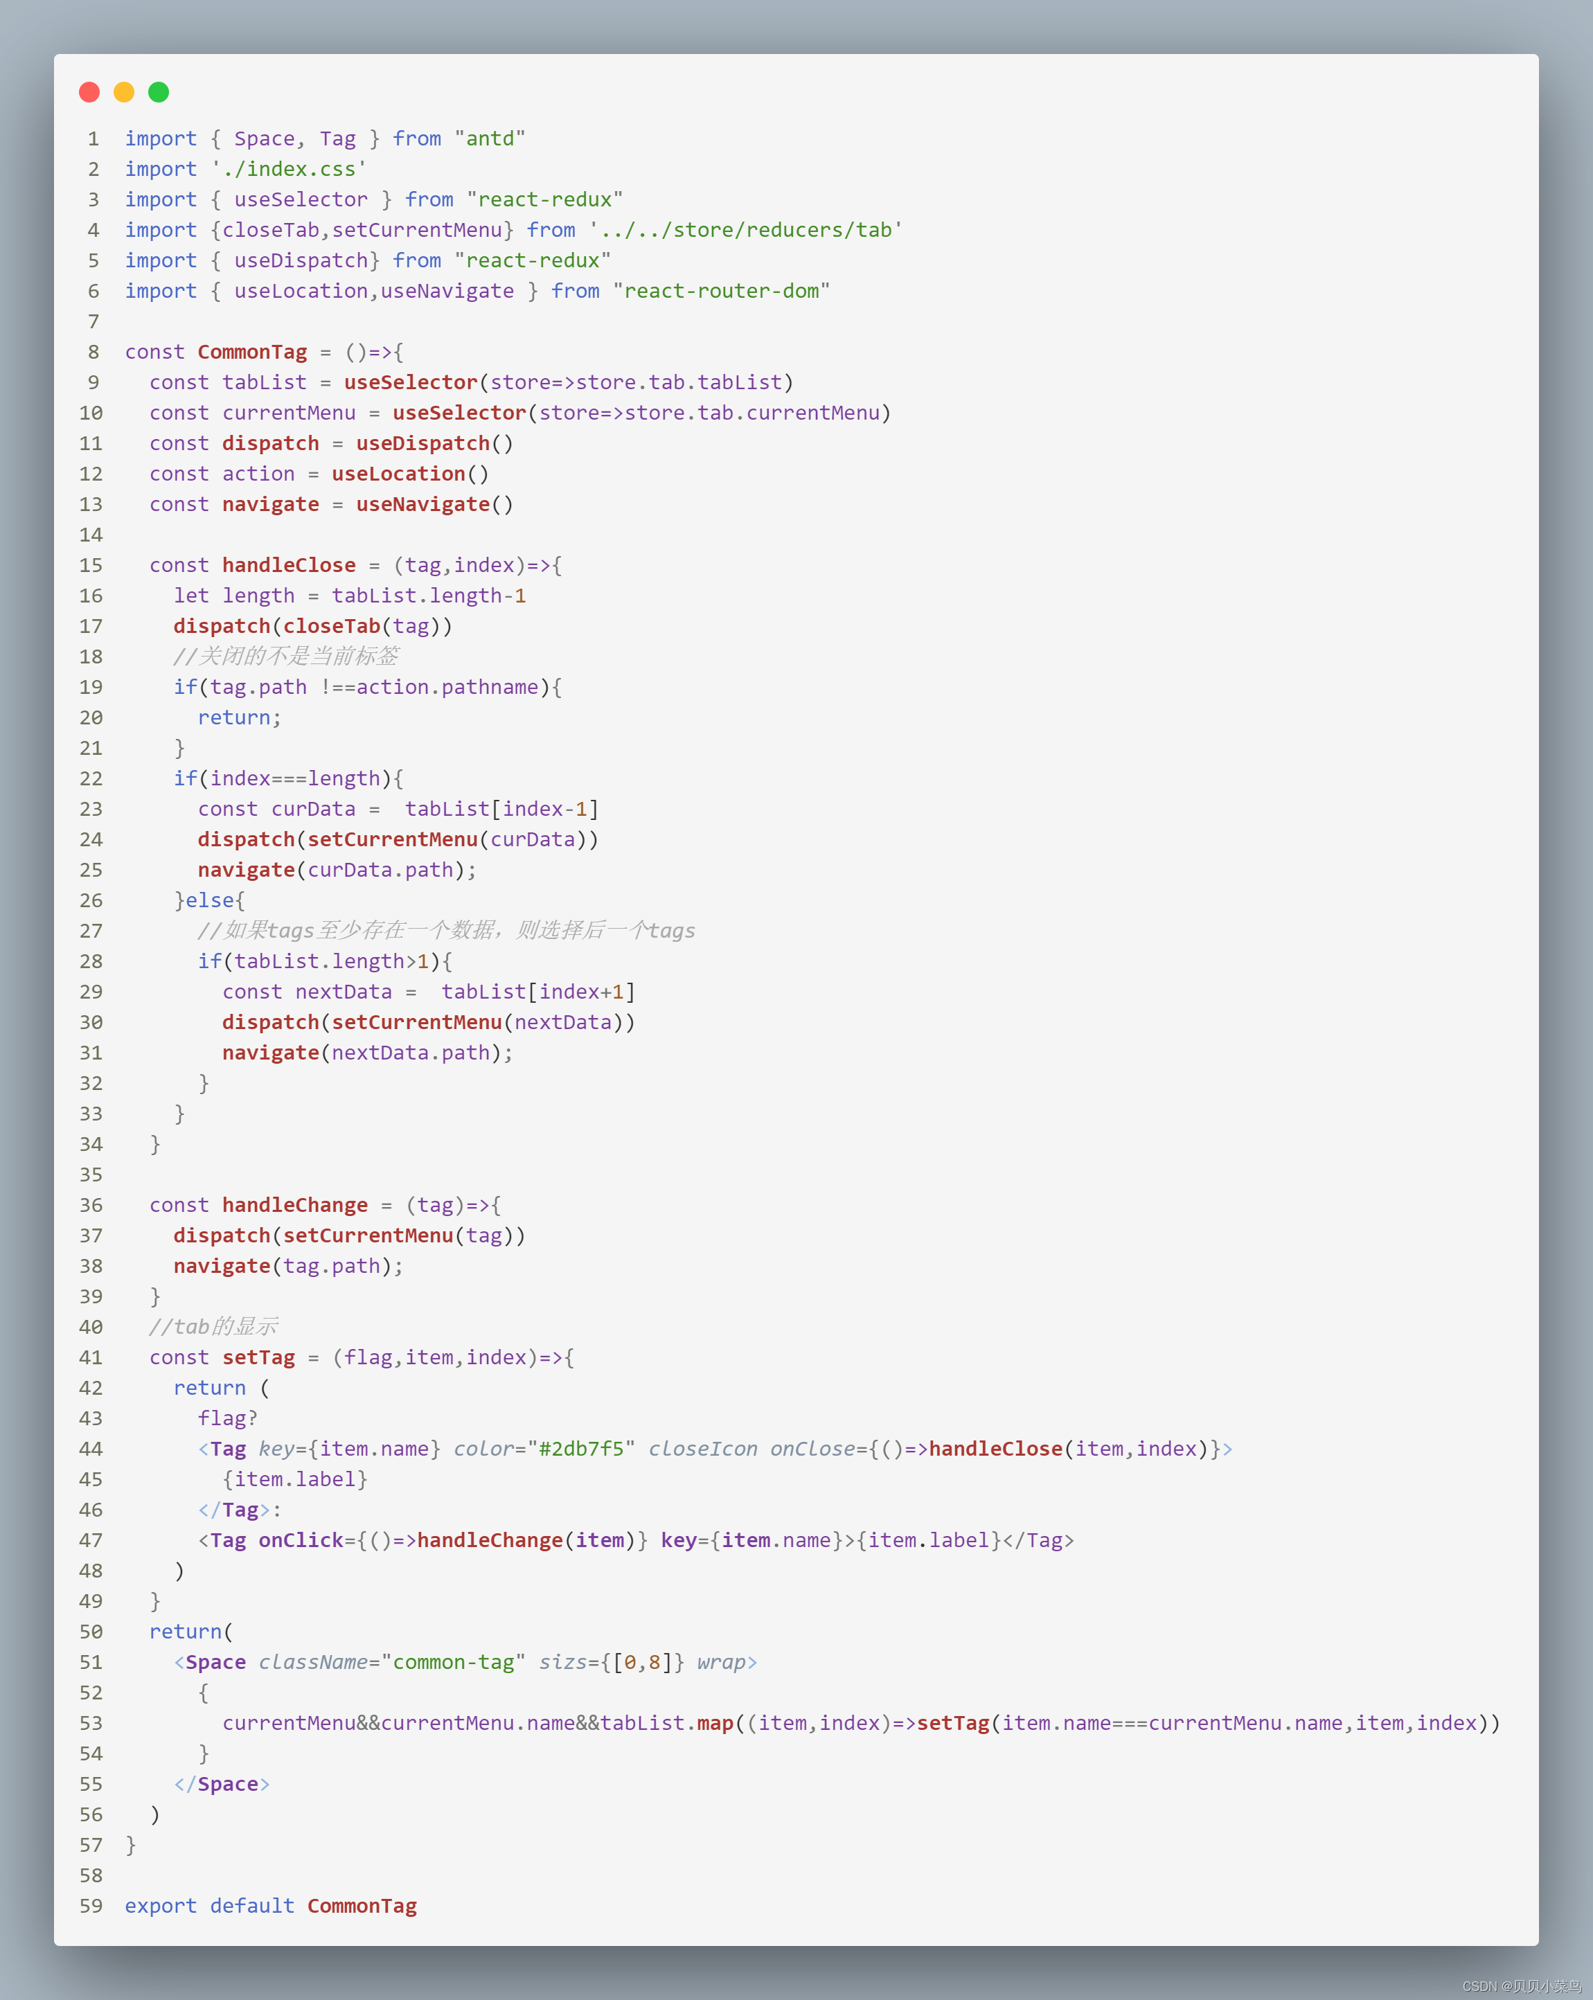This screenshot has height=2000, width=1593.
Task: Click the wrap attribute on line 51
Action: click(721, 1662)
